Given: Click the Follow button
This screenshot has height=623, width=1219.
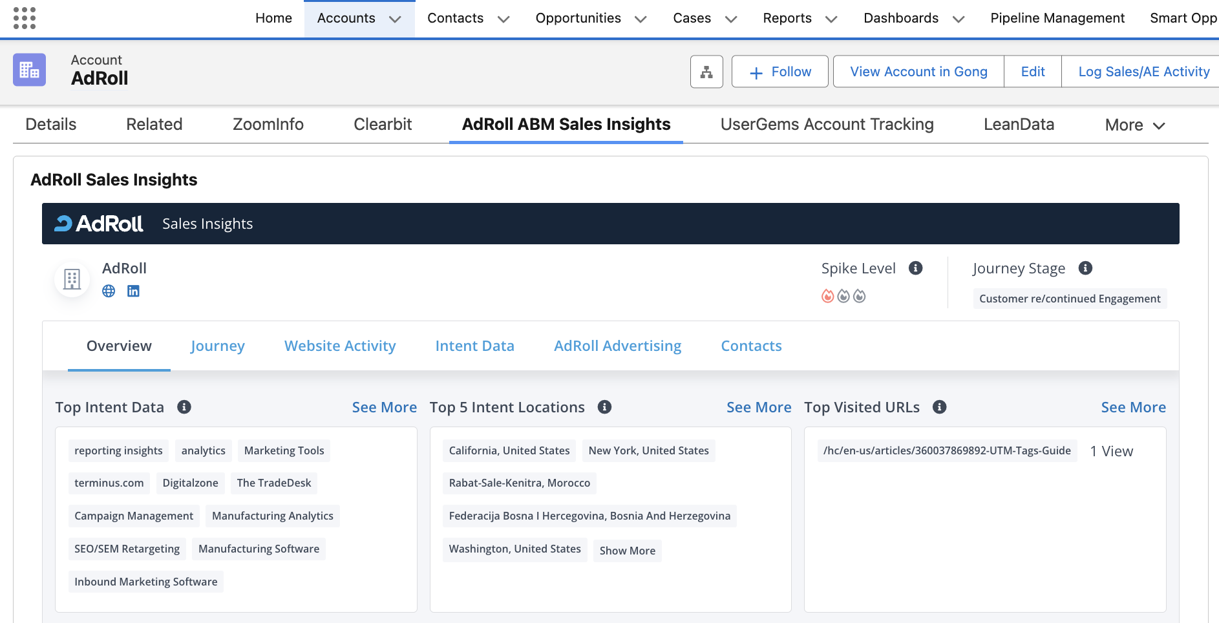Looking at the screenshot, I should 780,72.
